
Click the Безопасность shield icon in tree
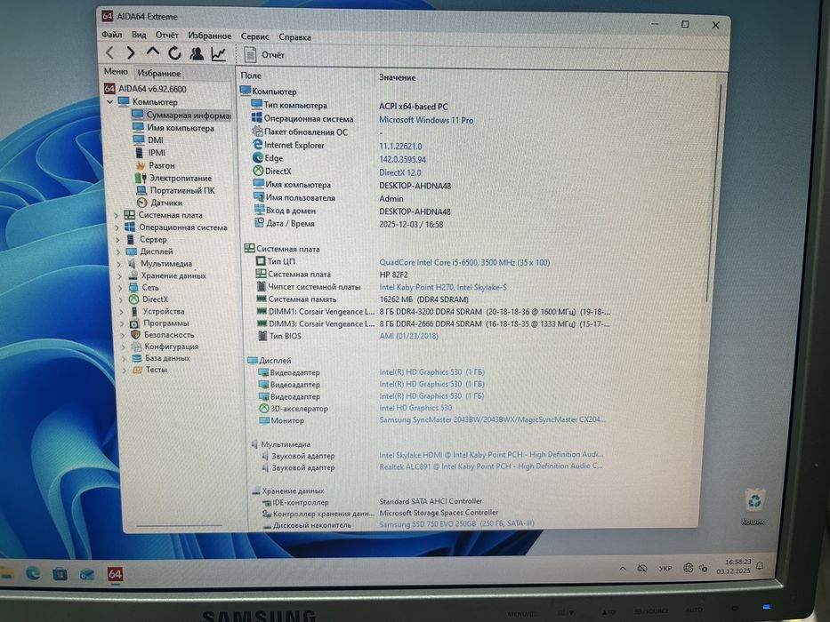135,335
